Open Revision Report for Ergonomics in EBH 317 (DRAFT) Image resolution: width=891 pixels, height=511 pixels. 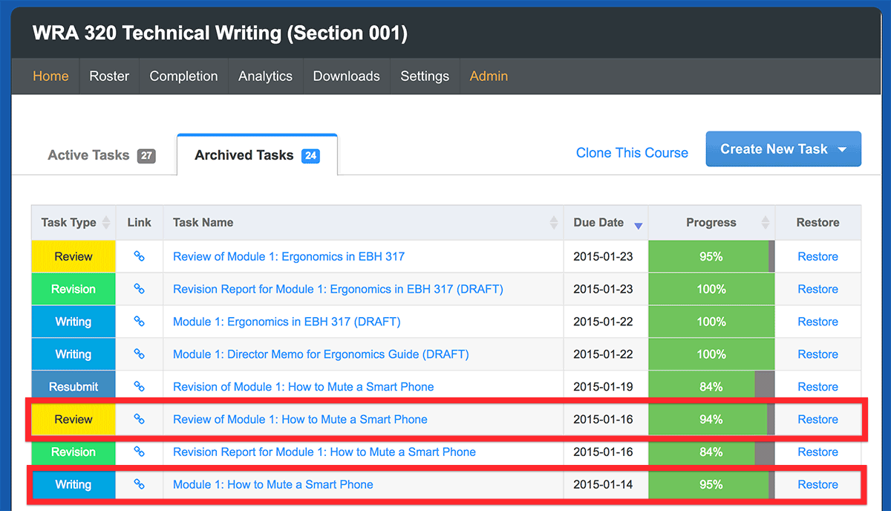point(338,289)
